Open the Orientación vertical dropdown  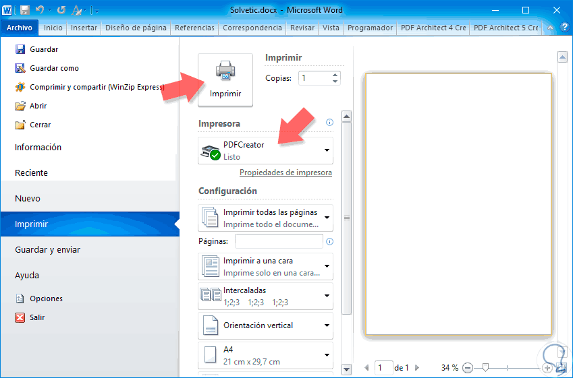pyautogui.click(x=327, y=325)
